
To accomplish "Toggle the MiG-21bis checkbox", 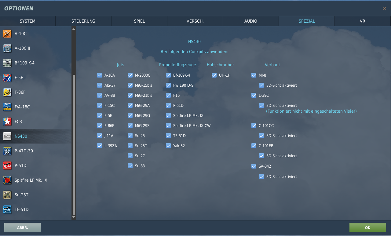I will click(130, 95).
